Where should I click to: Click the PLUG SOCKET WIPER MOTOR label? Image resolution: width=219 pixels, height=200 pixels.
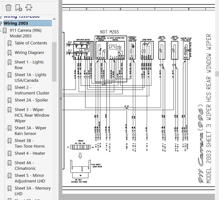(x=97, y=166)
